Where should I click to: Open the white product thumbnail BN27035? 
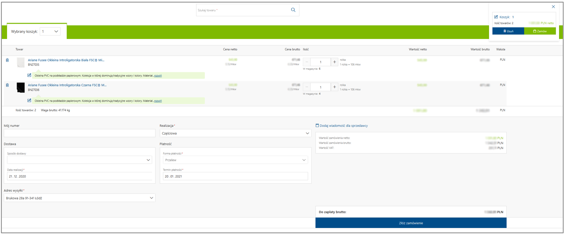(21, 62)
